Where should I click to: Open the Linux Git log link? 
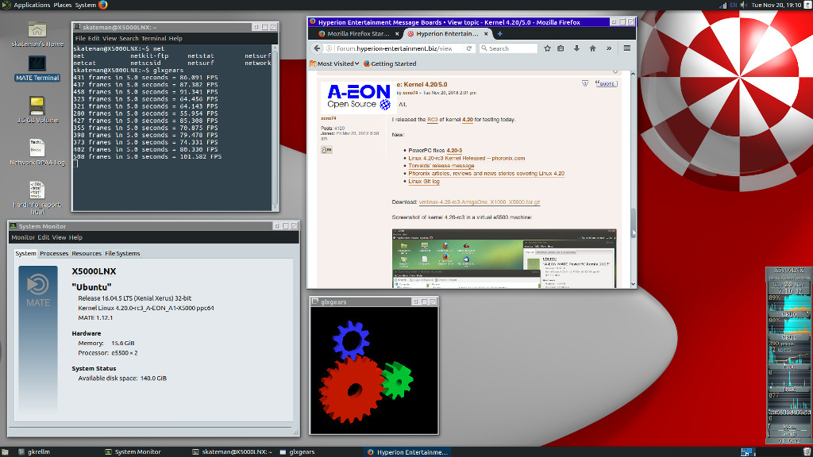coord(424,182)
